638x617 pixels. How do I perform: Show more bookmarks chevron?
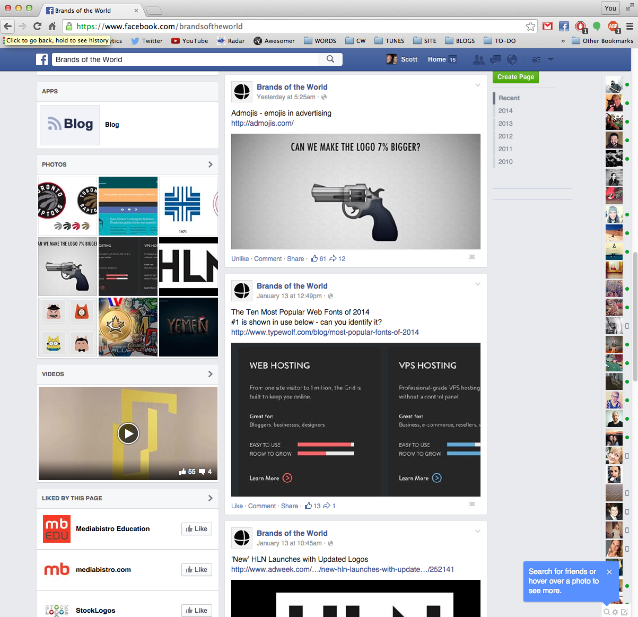[563, 41]
